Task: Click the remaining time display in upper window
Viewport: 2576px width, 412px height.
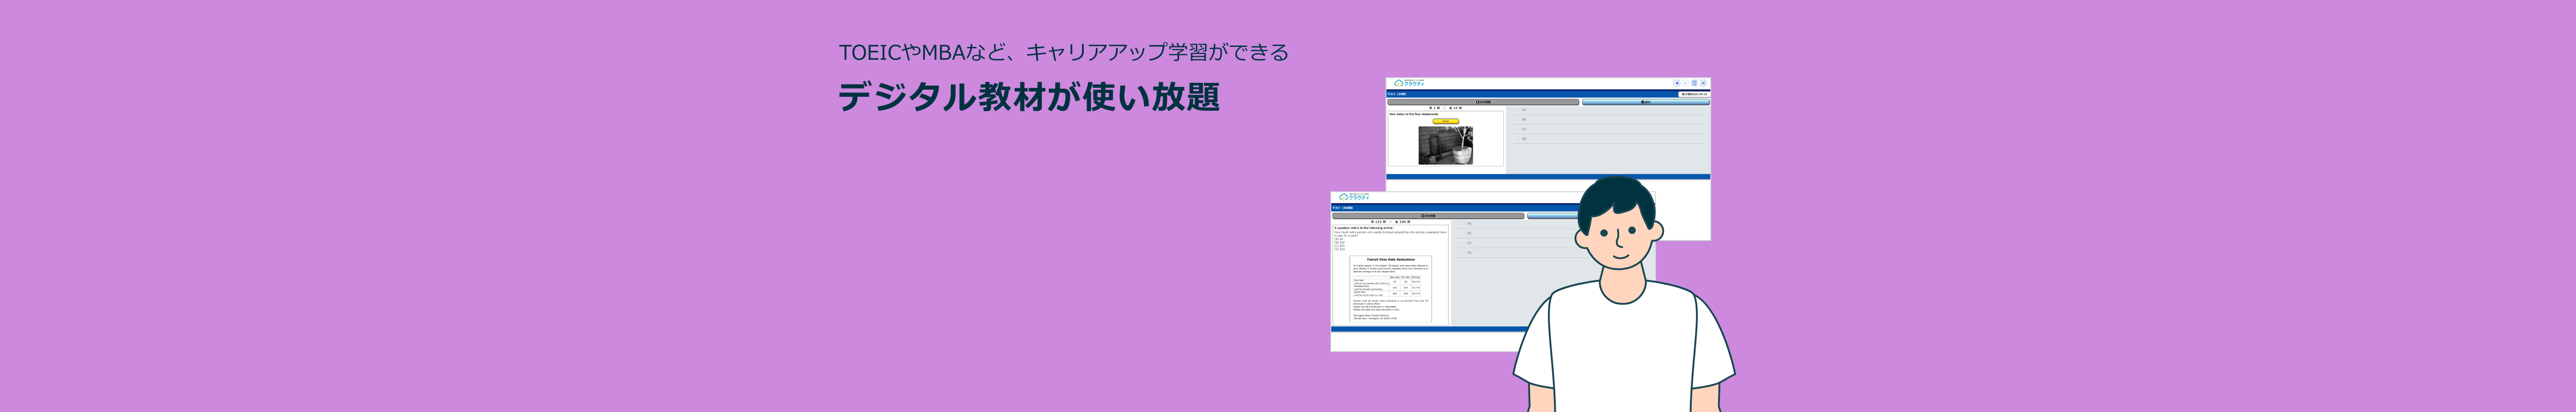Action: [1694, 94]
